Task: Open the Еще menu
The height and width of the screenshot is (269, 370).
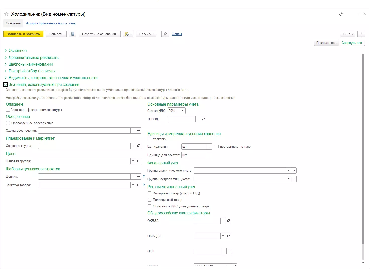Action: (348, 34)
